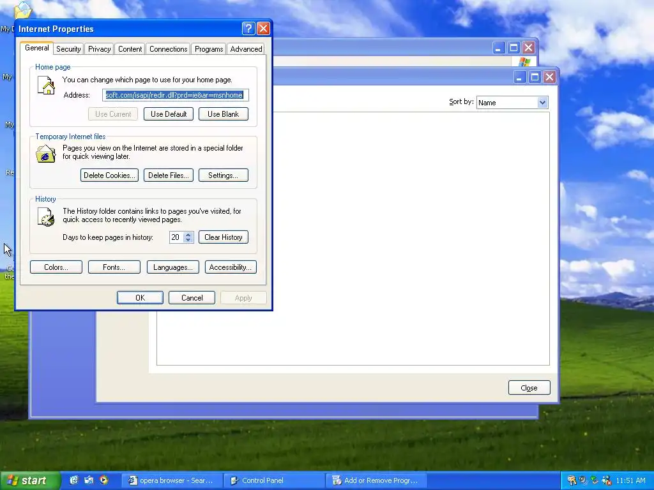Click Clear History button
The width and height of the screenshot is (654, 490).
click(x=223, y=237)
